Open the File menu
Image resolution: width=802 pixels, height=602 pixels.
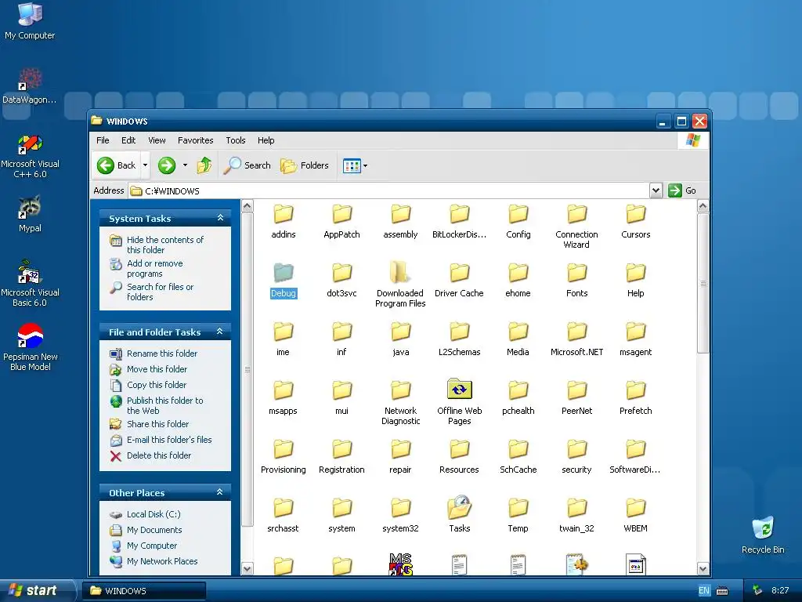pyautogui.click(x=103, y=140)
